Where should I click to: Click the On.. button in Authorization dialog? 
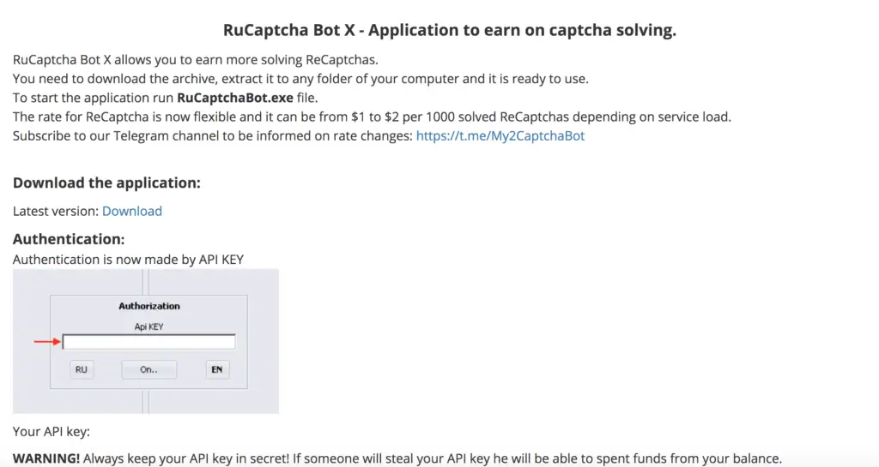click(x=149, y=369)
